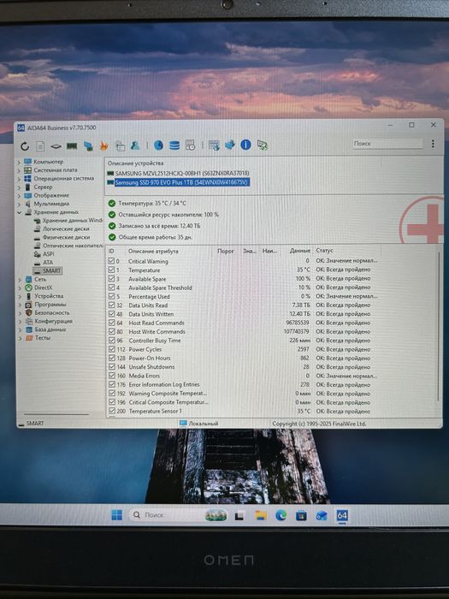Click the Описание атрибута column header

(x=153, y=251)
